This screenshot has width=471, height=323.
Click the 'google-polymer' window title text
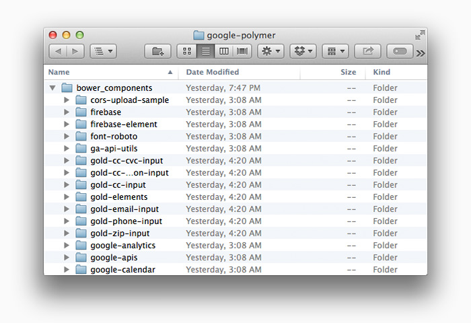[x=241, y=36]
